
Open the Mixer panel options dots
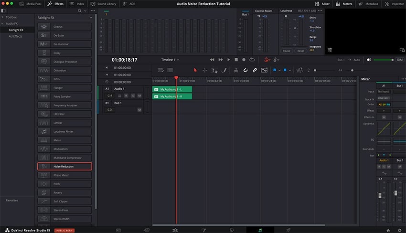pyautogui.click(x=404, y=79)
